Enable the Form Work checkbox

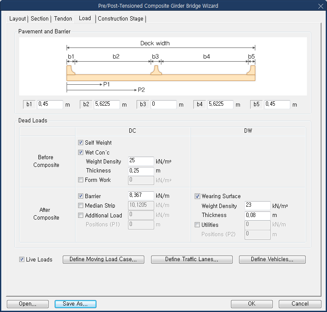81,180
